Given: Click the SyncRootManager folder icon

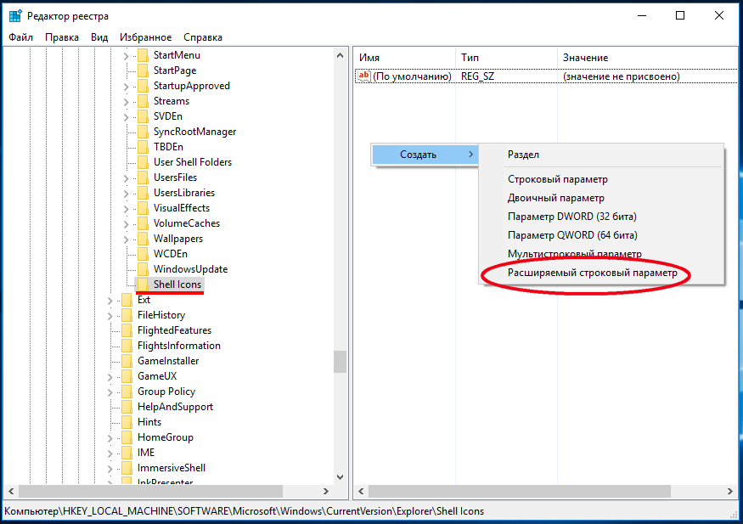Looking at the screenshot, I should [144, 132].
